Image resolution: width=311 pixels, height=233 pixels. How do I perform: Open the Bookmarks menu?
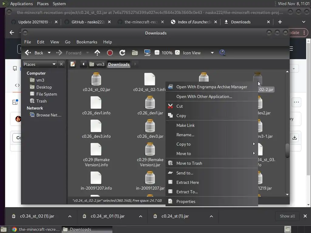87,42
